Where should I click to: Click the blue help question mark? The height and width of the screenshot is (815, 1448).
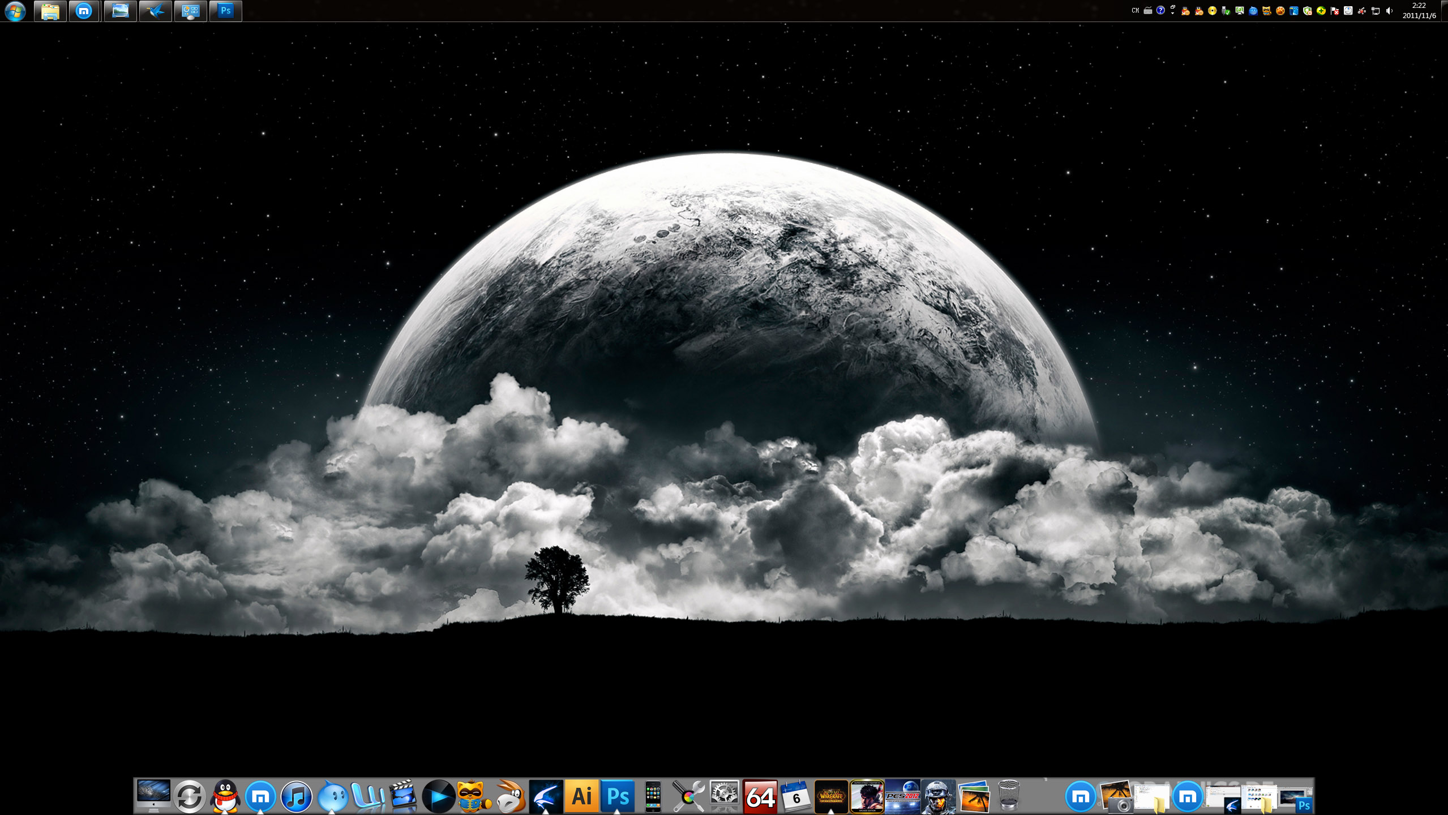pos(1160,10)
